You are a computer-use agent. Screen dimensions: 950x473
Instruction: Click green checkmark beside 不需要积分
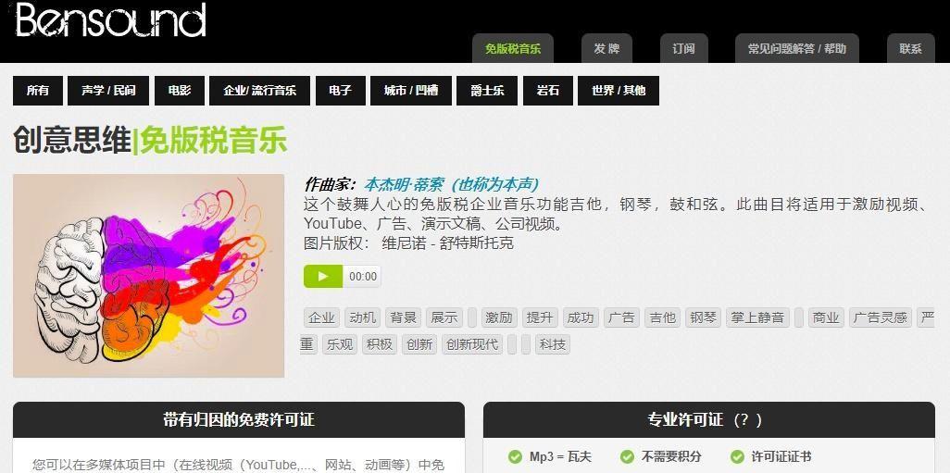click(x=627, y=456)
